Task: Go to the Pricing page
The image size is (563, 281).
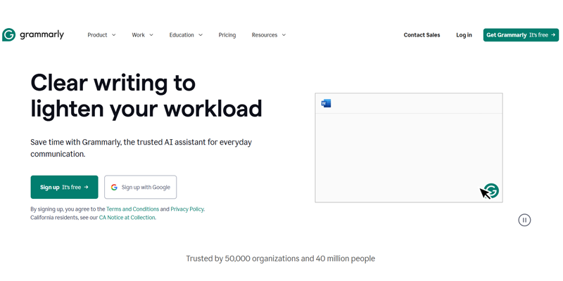Action: pyautogui.click(x=227, y=34)
